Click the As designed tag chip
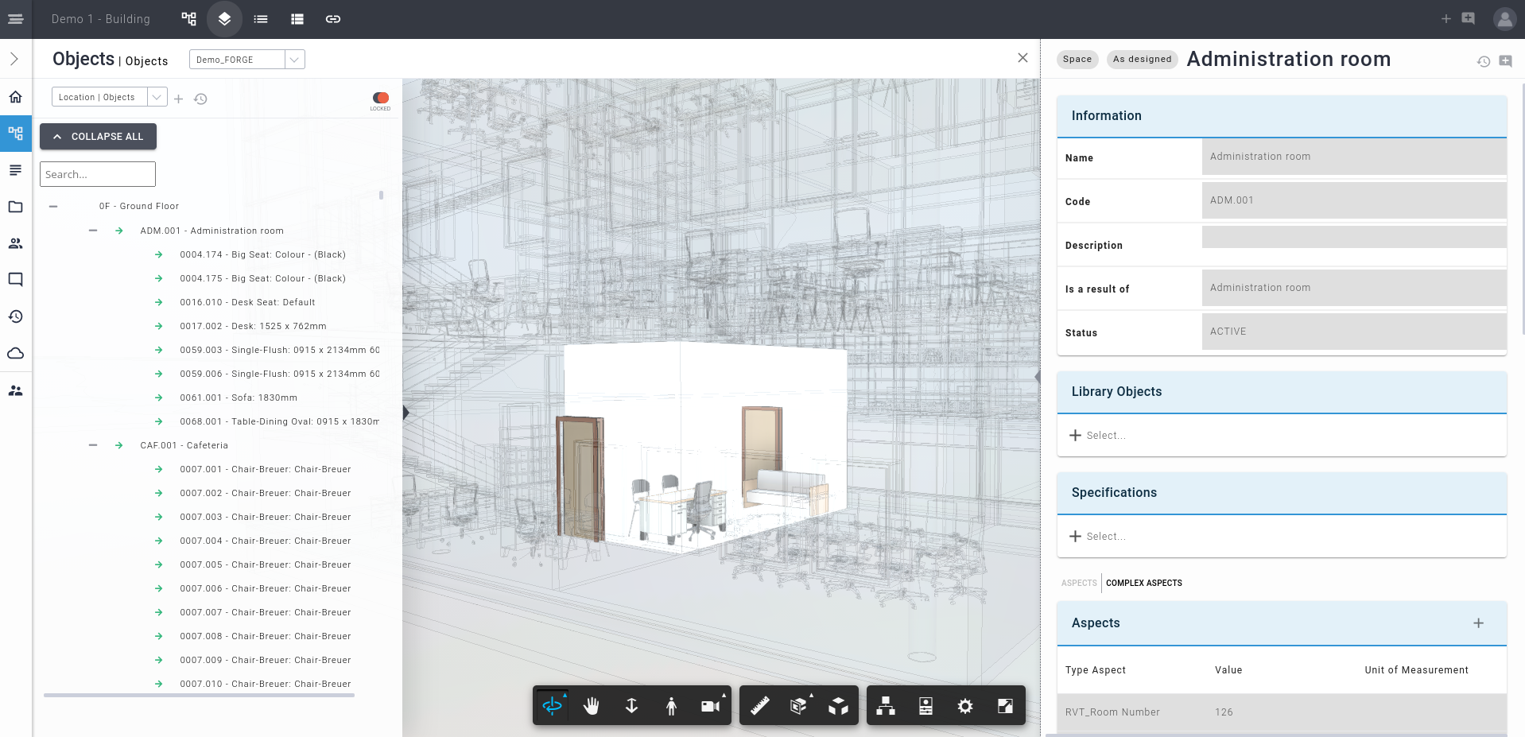 (x=1142, y=59)
